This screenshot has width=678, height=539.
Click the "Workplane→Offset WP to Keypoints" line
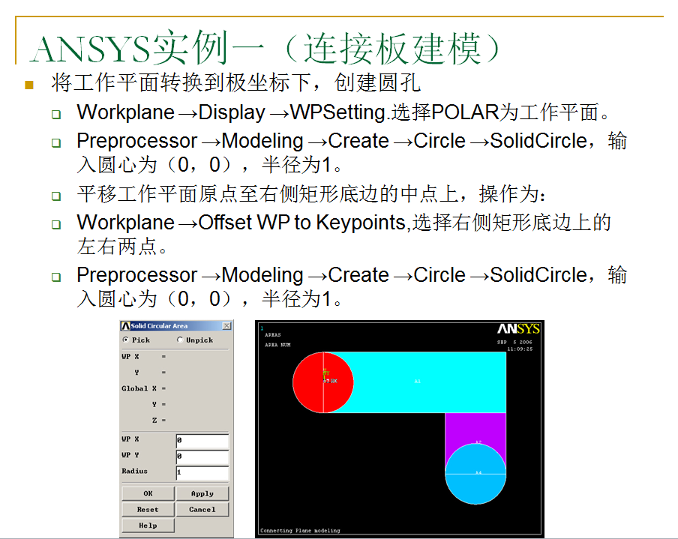[x=343, y=223]
